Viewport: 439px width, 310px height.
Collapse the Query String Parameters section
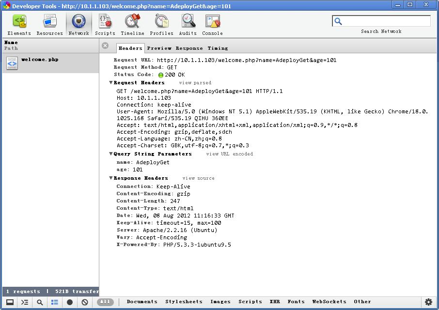(111, 154)
